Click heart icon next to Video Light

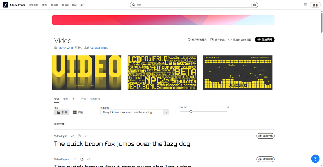point(72,136)
